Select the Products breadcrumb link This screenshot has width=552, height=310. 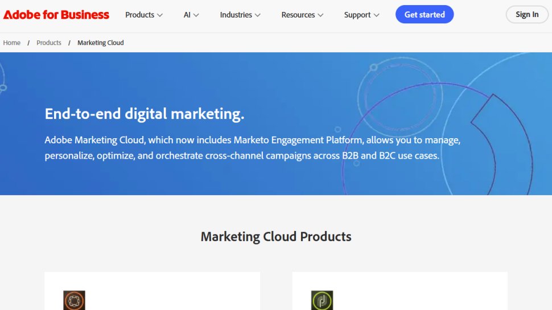pyautogui.click(x=49, y=43)
